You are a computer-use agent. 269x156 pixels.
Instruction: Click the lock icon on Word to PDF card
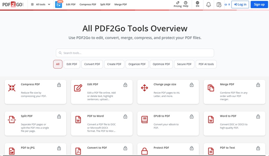click(x=258, y=117)
